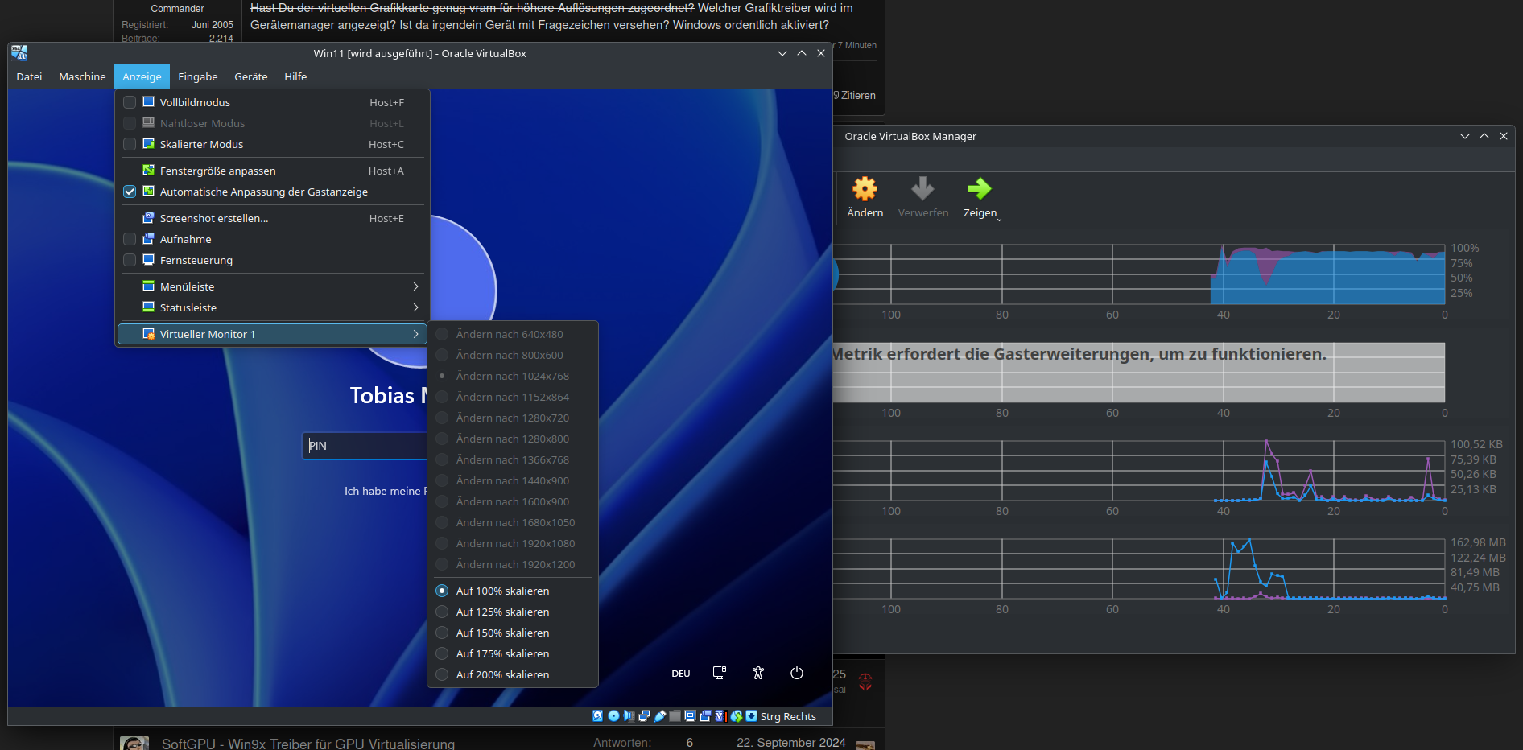Click the Zitieren link in forum
1523x750 pixels.
tap(858, 95)
